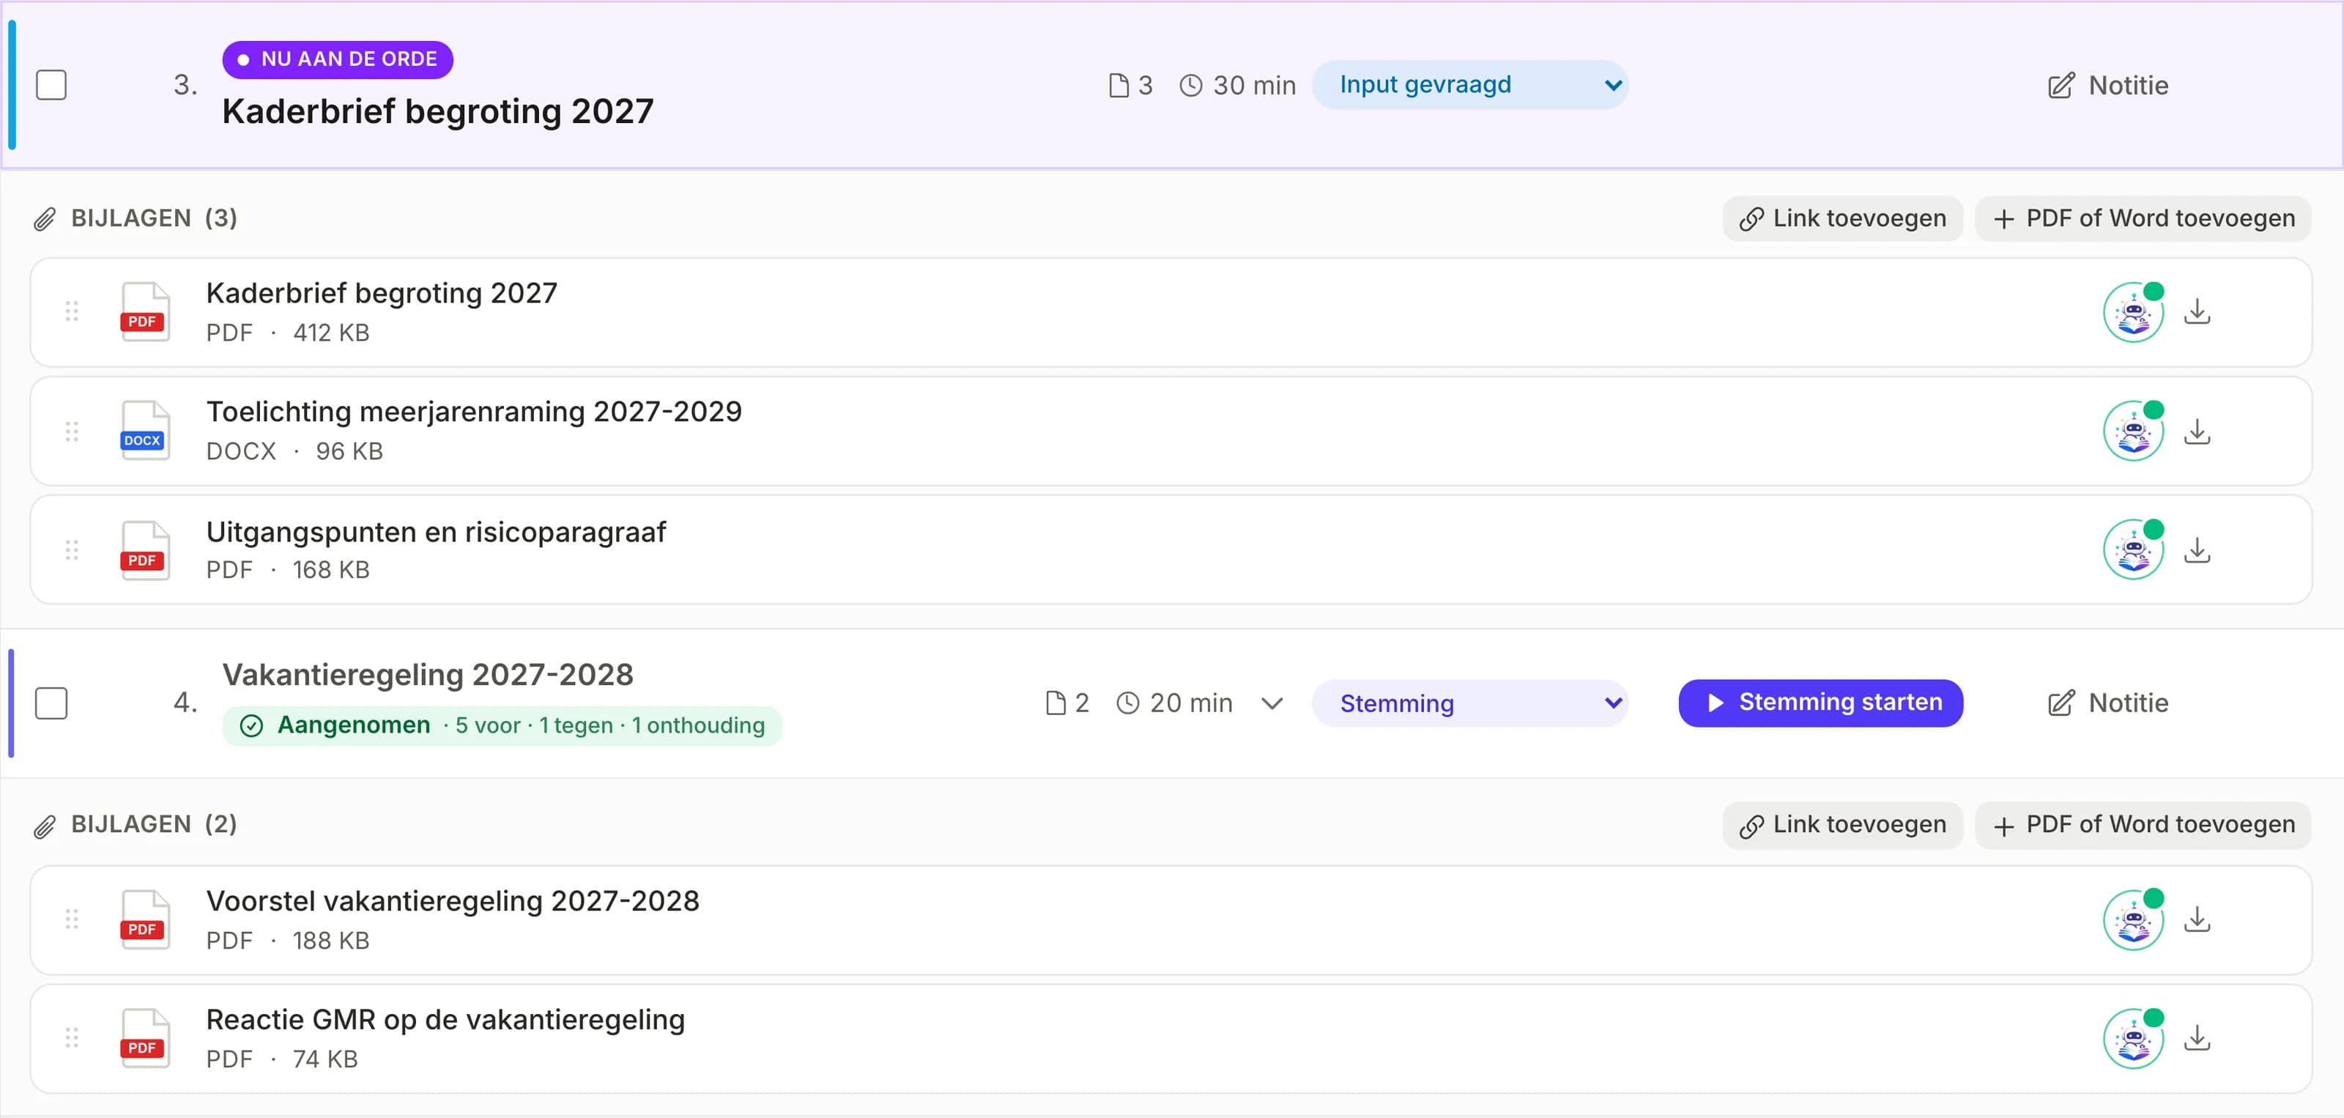The width and height of the screenshot is (2344, 1118).
Task: Tick checkbox for item 3 Kaderbrief begroting
Action: (x=51, y=85)
